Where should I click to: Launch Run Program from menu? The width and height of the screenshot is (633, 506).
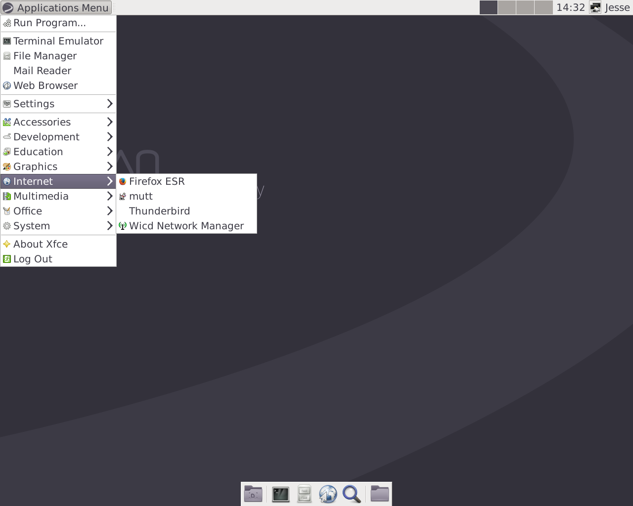(x=58, y=23)
